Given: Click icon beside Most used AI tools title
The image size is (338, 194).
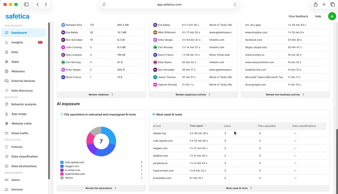Looking at the screenshot, I should point(154,115).
